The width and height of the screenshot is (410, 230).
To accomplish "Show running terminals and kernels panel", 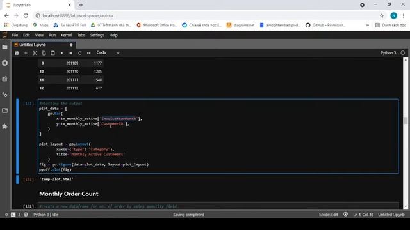I will coord(4,63).
